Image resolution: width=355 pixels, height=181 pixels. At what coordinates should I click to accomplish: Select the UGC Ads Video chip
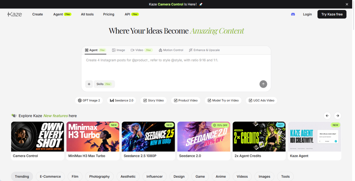[261, 100]
